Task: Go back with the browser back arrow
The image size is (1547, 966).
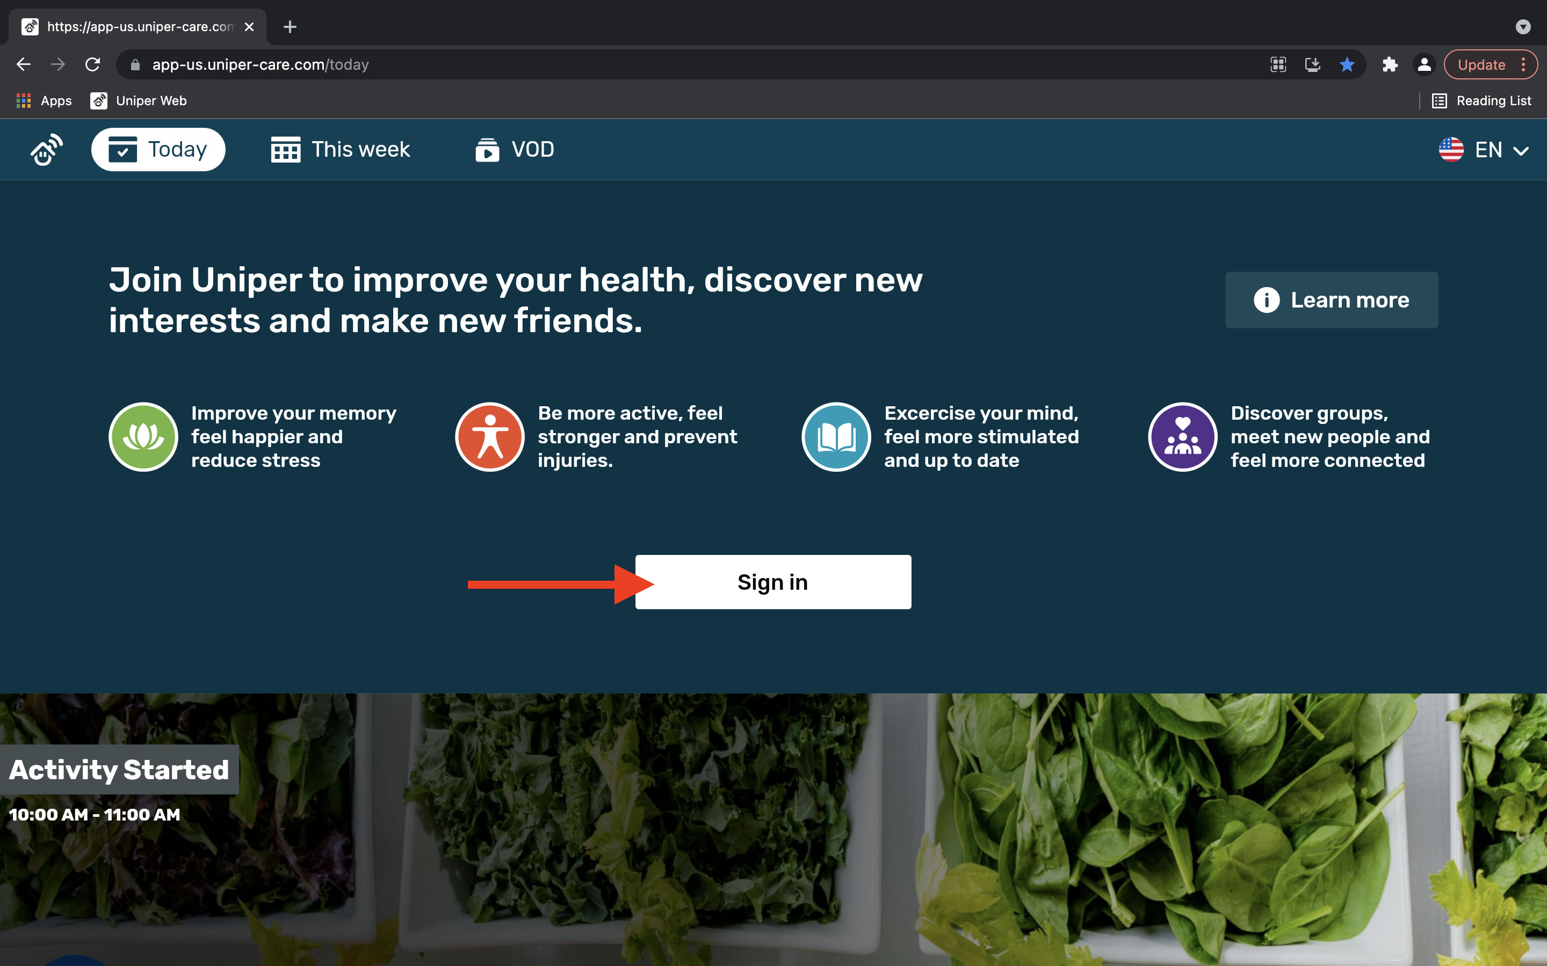Action: click(x=24, y=64)
